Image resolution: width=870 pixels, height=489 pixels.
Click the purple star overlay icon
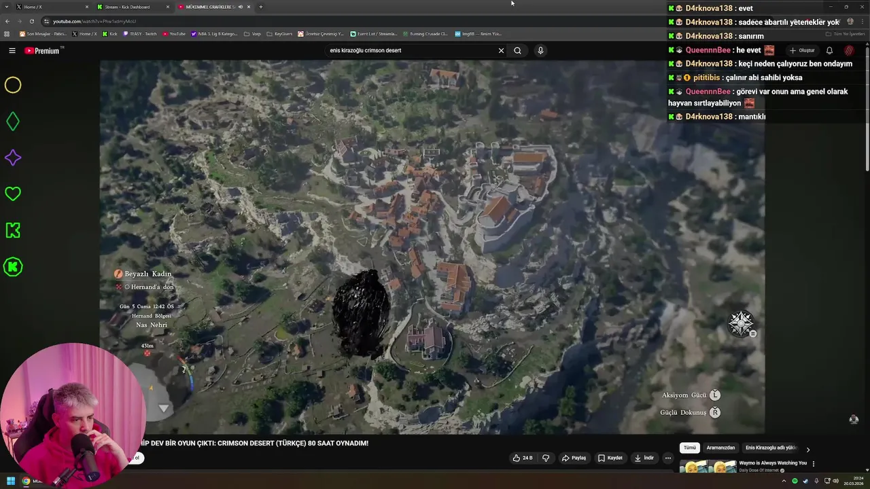pyautogui.click(x=13, y=158)
